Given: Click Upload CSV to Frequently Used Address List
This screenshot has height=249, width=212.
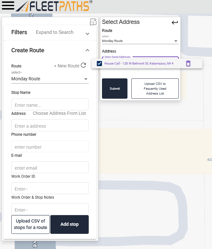Looking at the screenshot, I should point(155,88).
